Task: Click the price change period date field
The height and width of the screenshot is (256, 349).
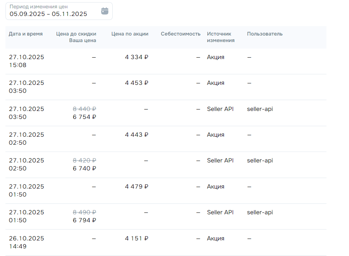Action: point(48,14)
